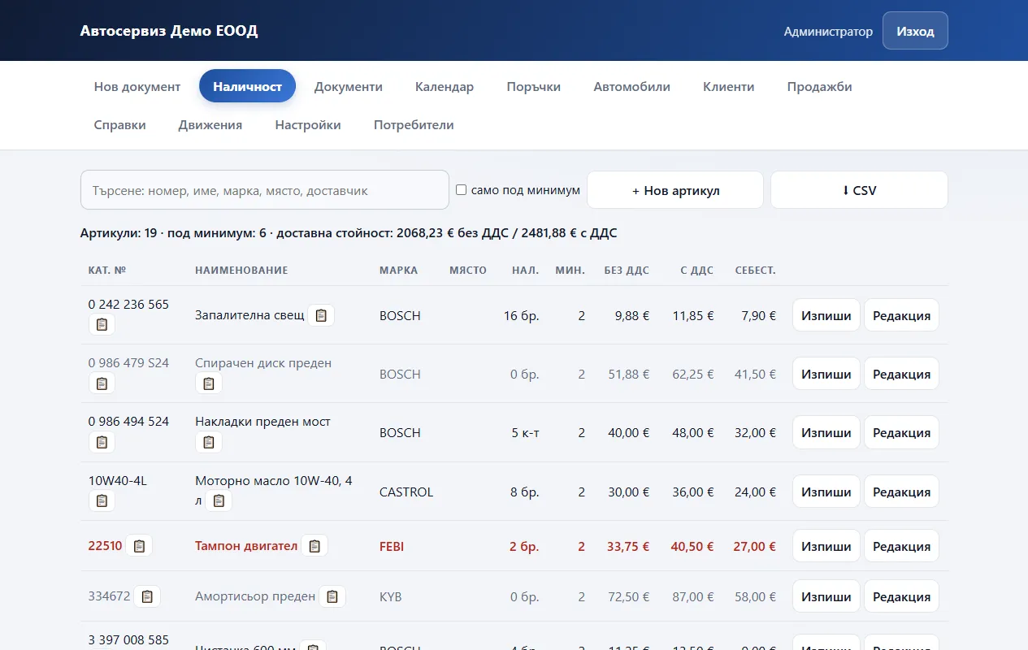
Task: Click the СЕБЕСТ. column header
Action: click(x=756, y=270)
